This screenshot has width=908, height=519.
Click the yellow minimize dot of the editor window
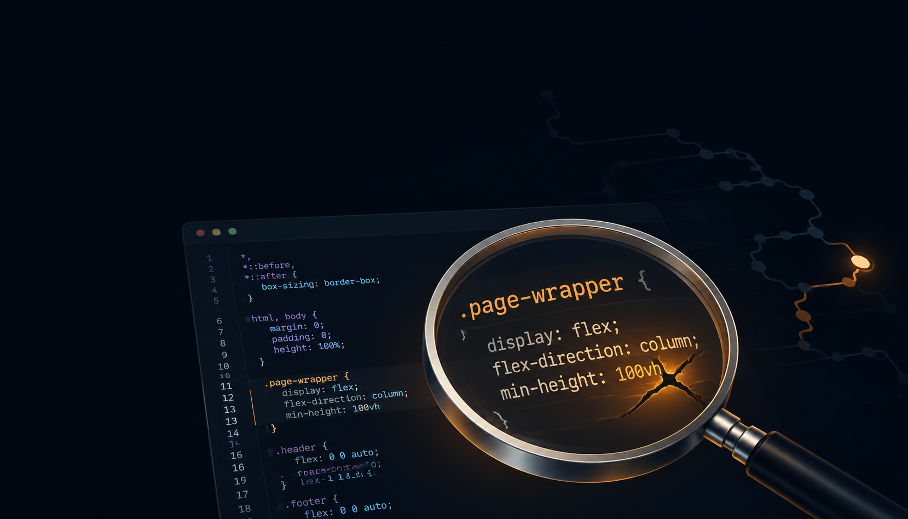(216, 232)
